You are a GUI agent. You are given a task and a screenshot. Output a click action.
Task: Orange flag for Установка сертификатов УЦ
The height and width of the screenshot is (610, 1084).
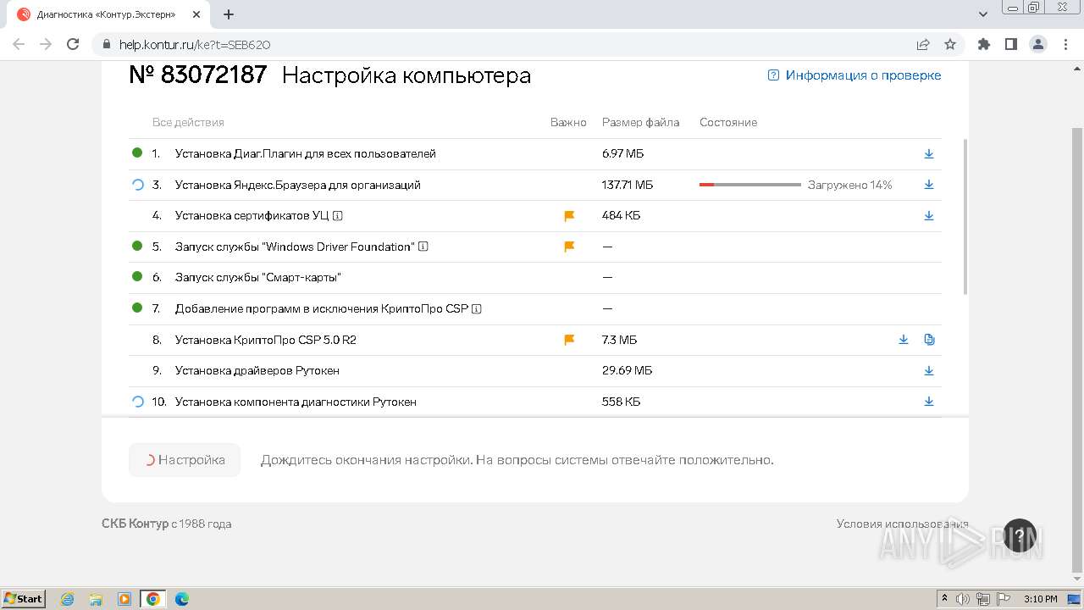click(x=569, y=216)
